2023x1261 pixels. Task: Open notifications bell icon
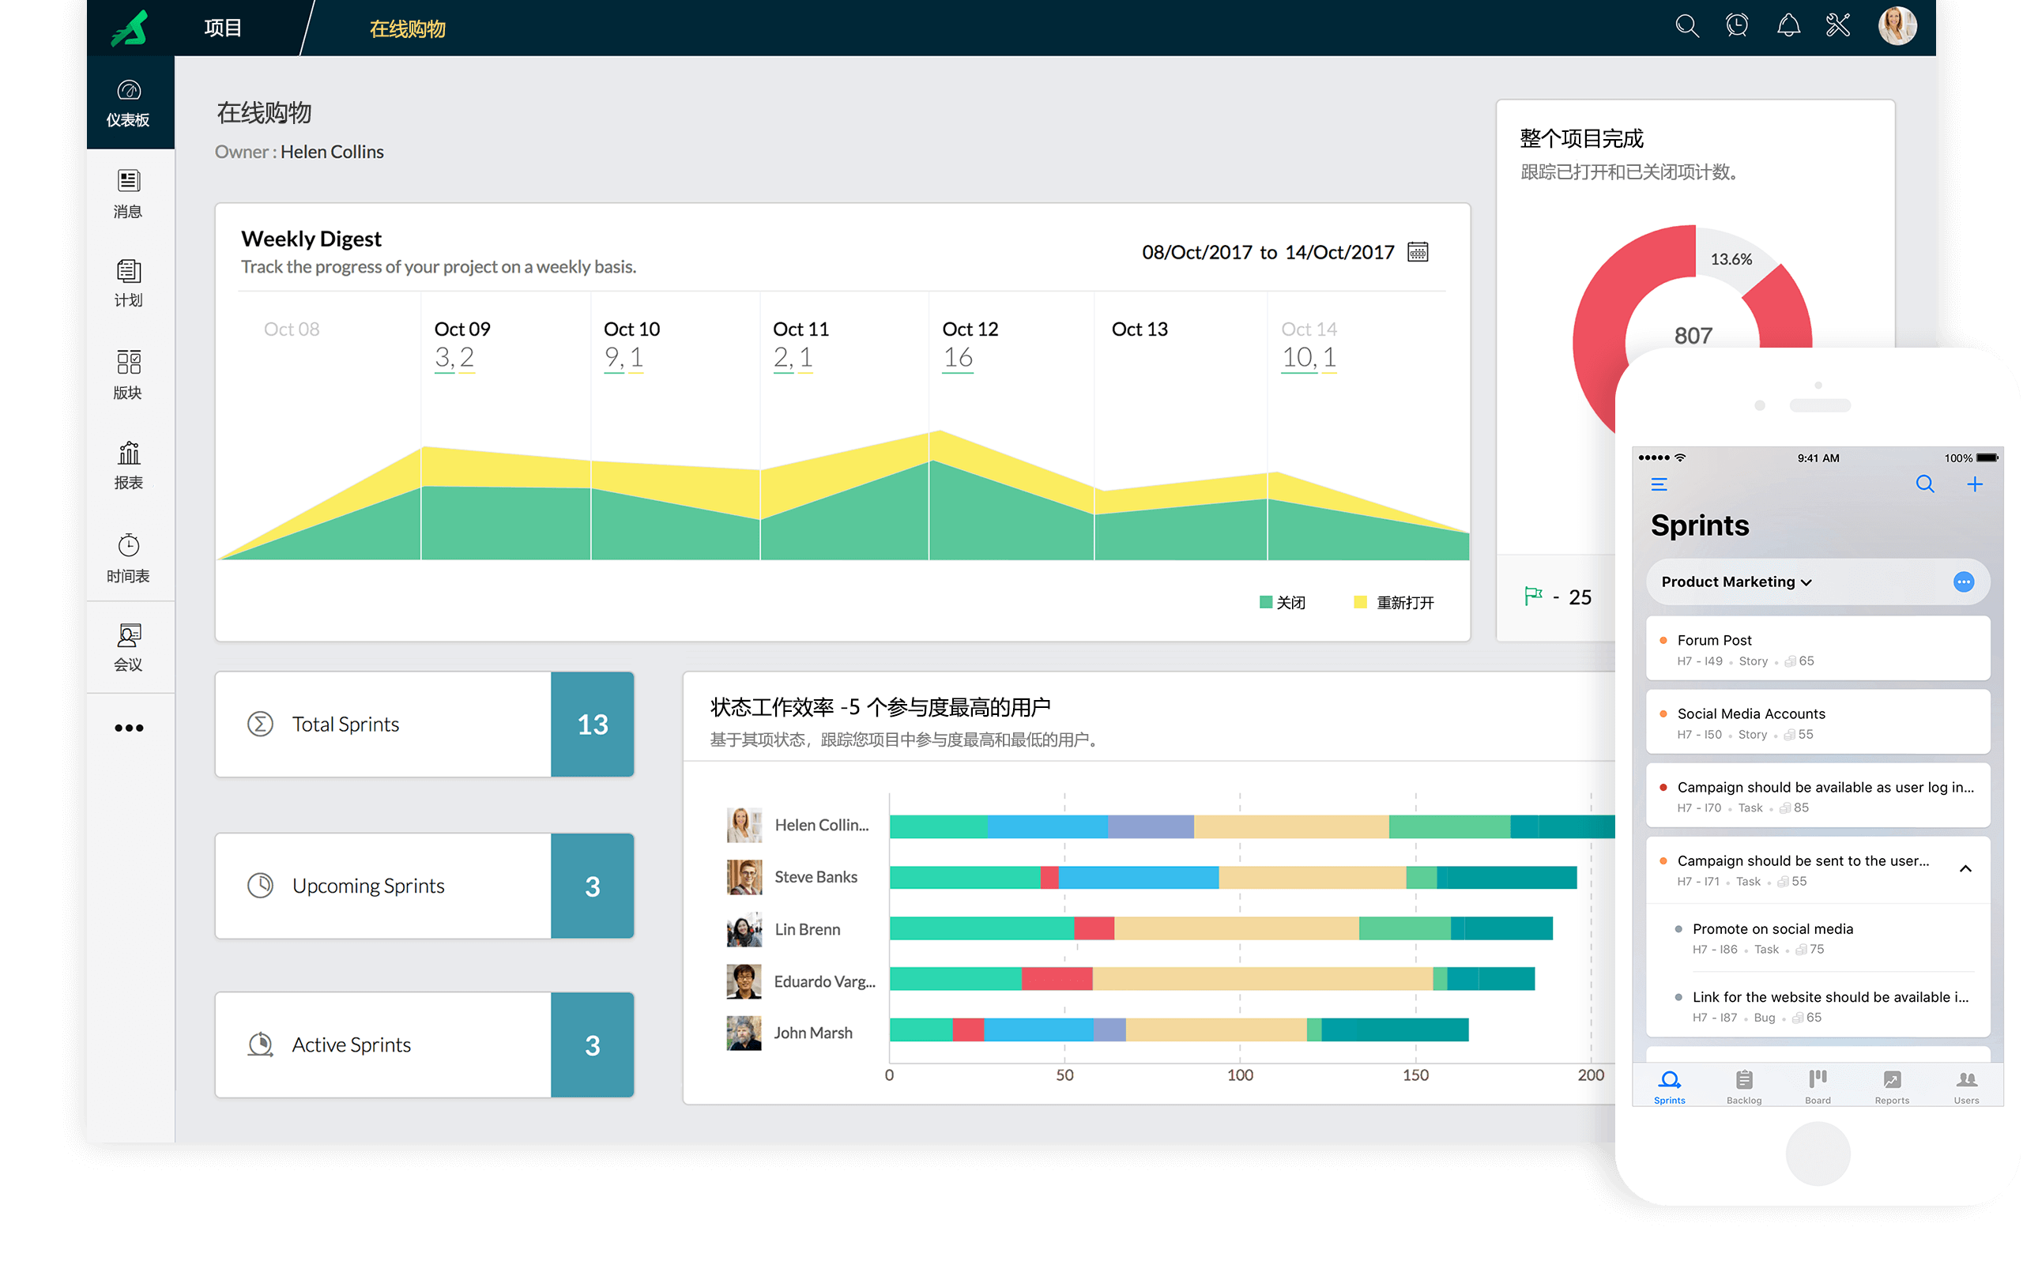click(1788, 27)
